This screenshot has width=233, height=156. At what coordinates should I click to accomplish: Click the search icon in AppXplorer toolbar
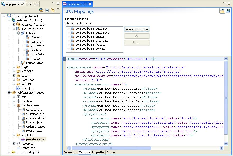coord(41,10)
